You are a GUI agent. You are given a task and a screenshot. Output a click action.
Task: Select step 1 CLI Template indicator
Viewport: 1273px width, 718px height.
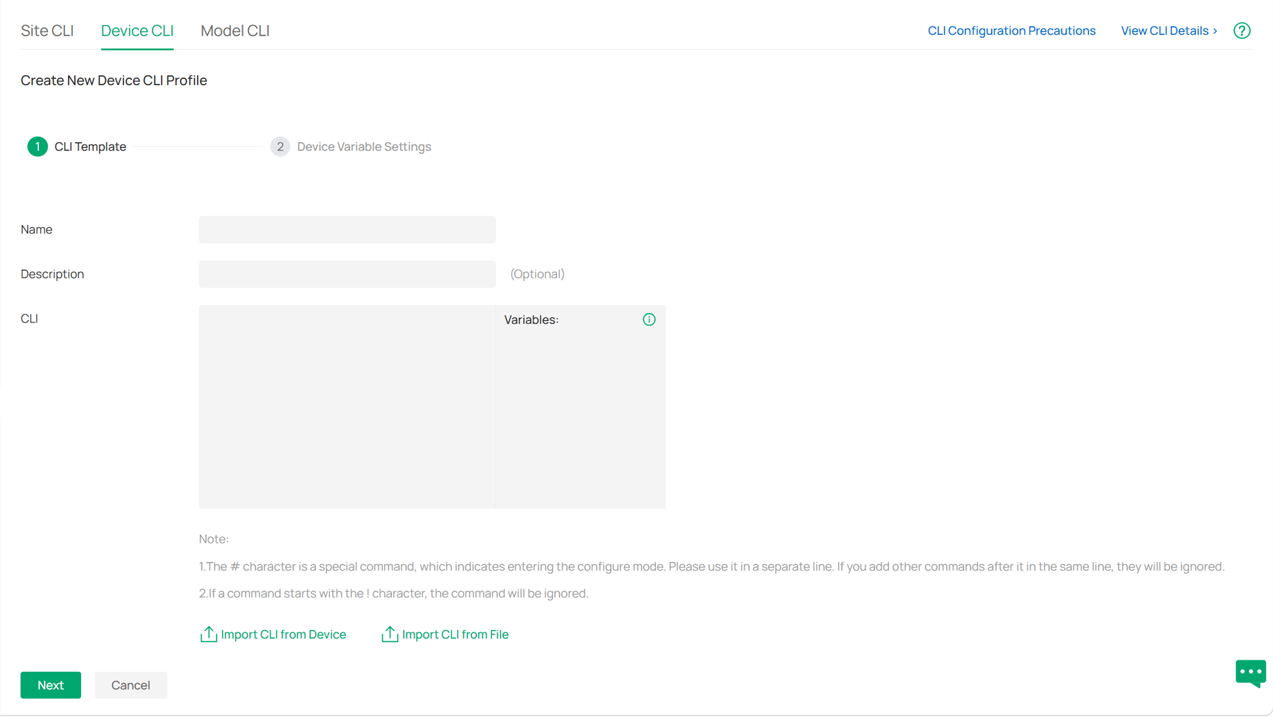point(37,146)
